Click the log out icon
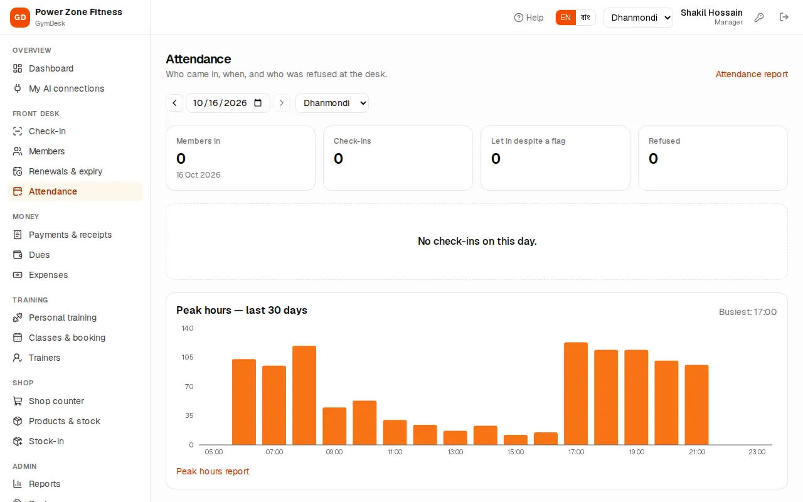The height and width of the screenshot is (502, 803). point(784,18)
